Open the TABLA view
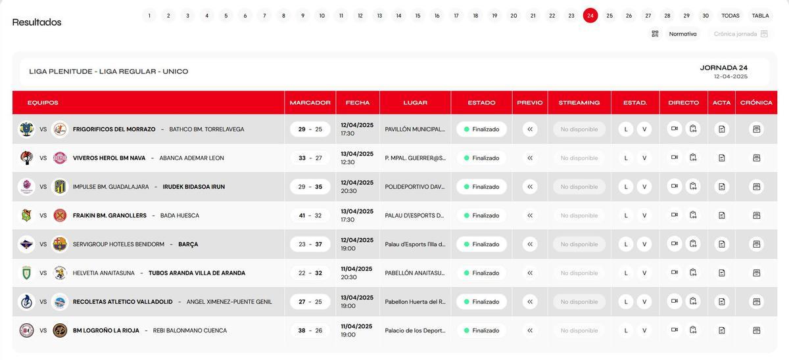 tap(760, 16)
